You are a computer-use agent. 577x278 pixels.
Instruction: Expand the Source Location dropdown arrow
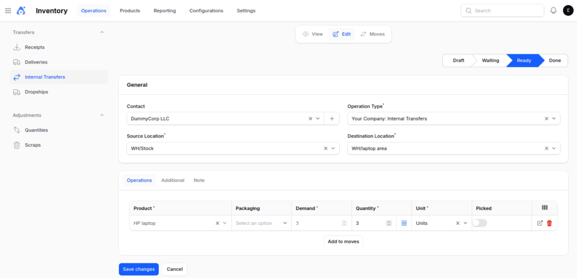click(333, 148)
